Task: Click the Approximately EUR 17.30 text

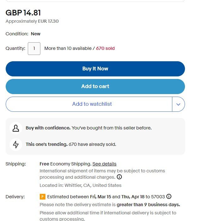Action: point(32,21)
